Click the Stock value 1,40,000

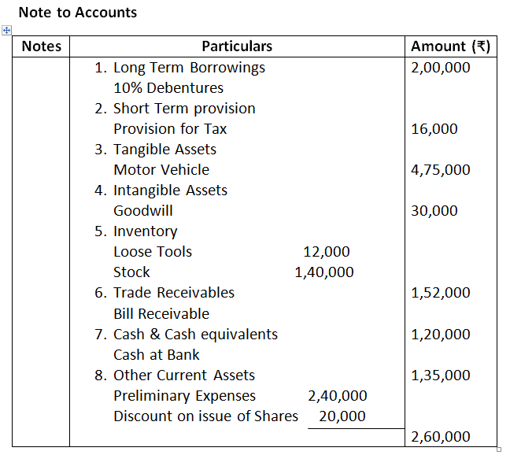[x=324, y=272]
